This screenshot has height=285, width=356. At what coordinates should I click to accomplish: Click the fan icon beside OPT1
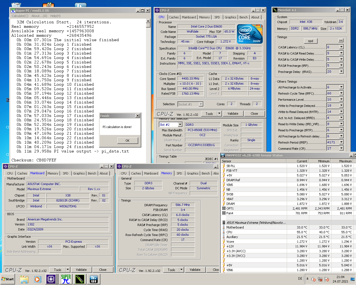tap(224, 208)
